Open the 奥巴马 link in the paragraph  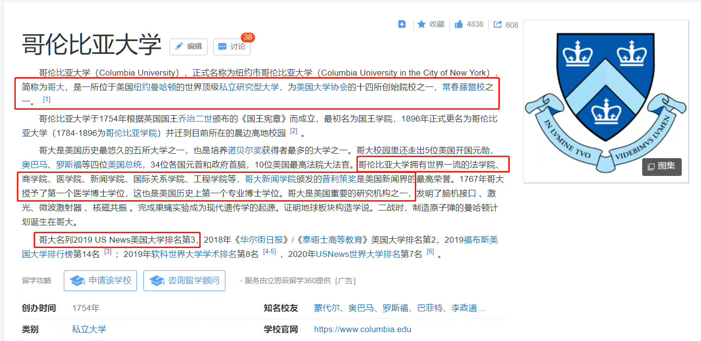coord(35,165)
